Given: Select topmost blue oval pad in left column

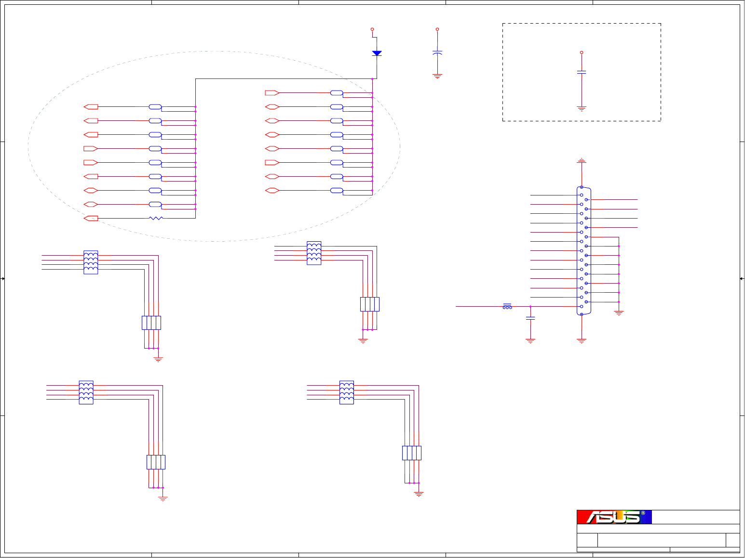Looking at the screenshot, I should pos(155,107).
